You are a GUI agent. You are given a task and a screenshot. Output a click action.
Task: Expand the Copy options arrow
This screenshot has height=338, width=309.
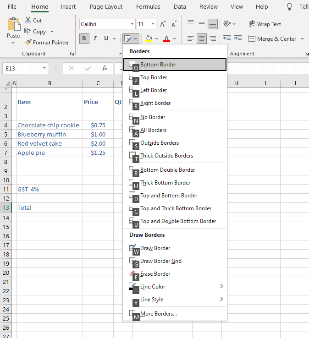52,32
